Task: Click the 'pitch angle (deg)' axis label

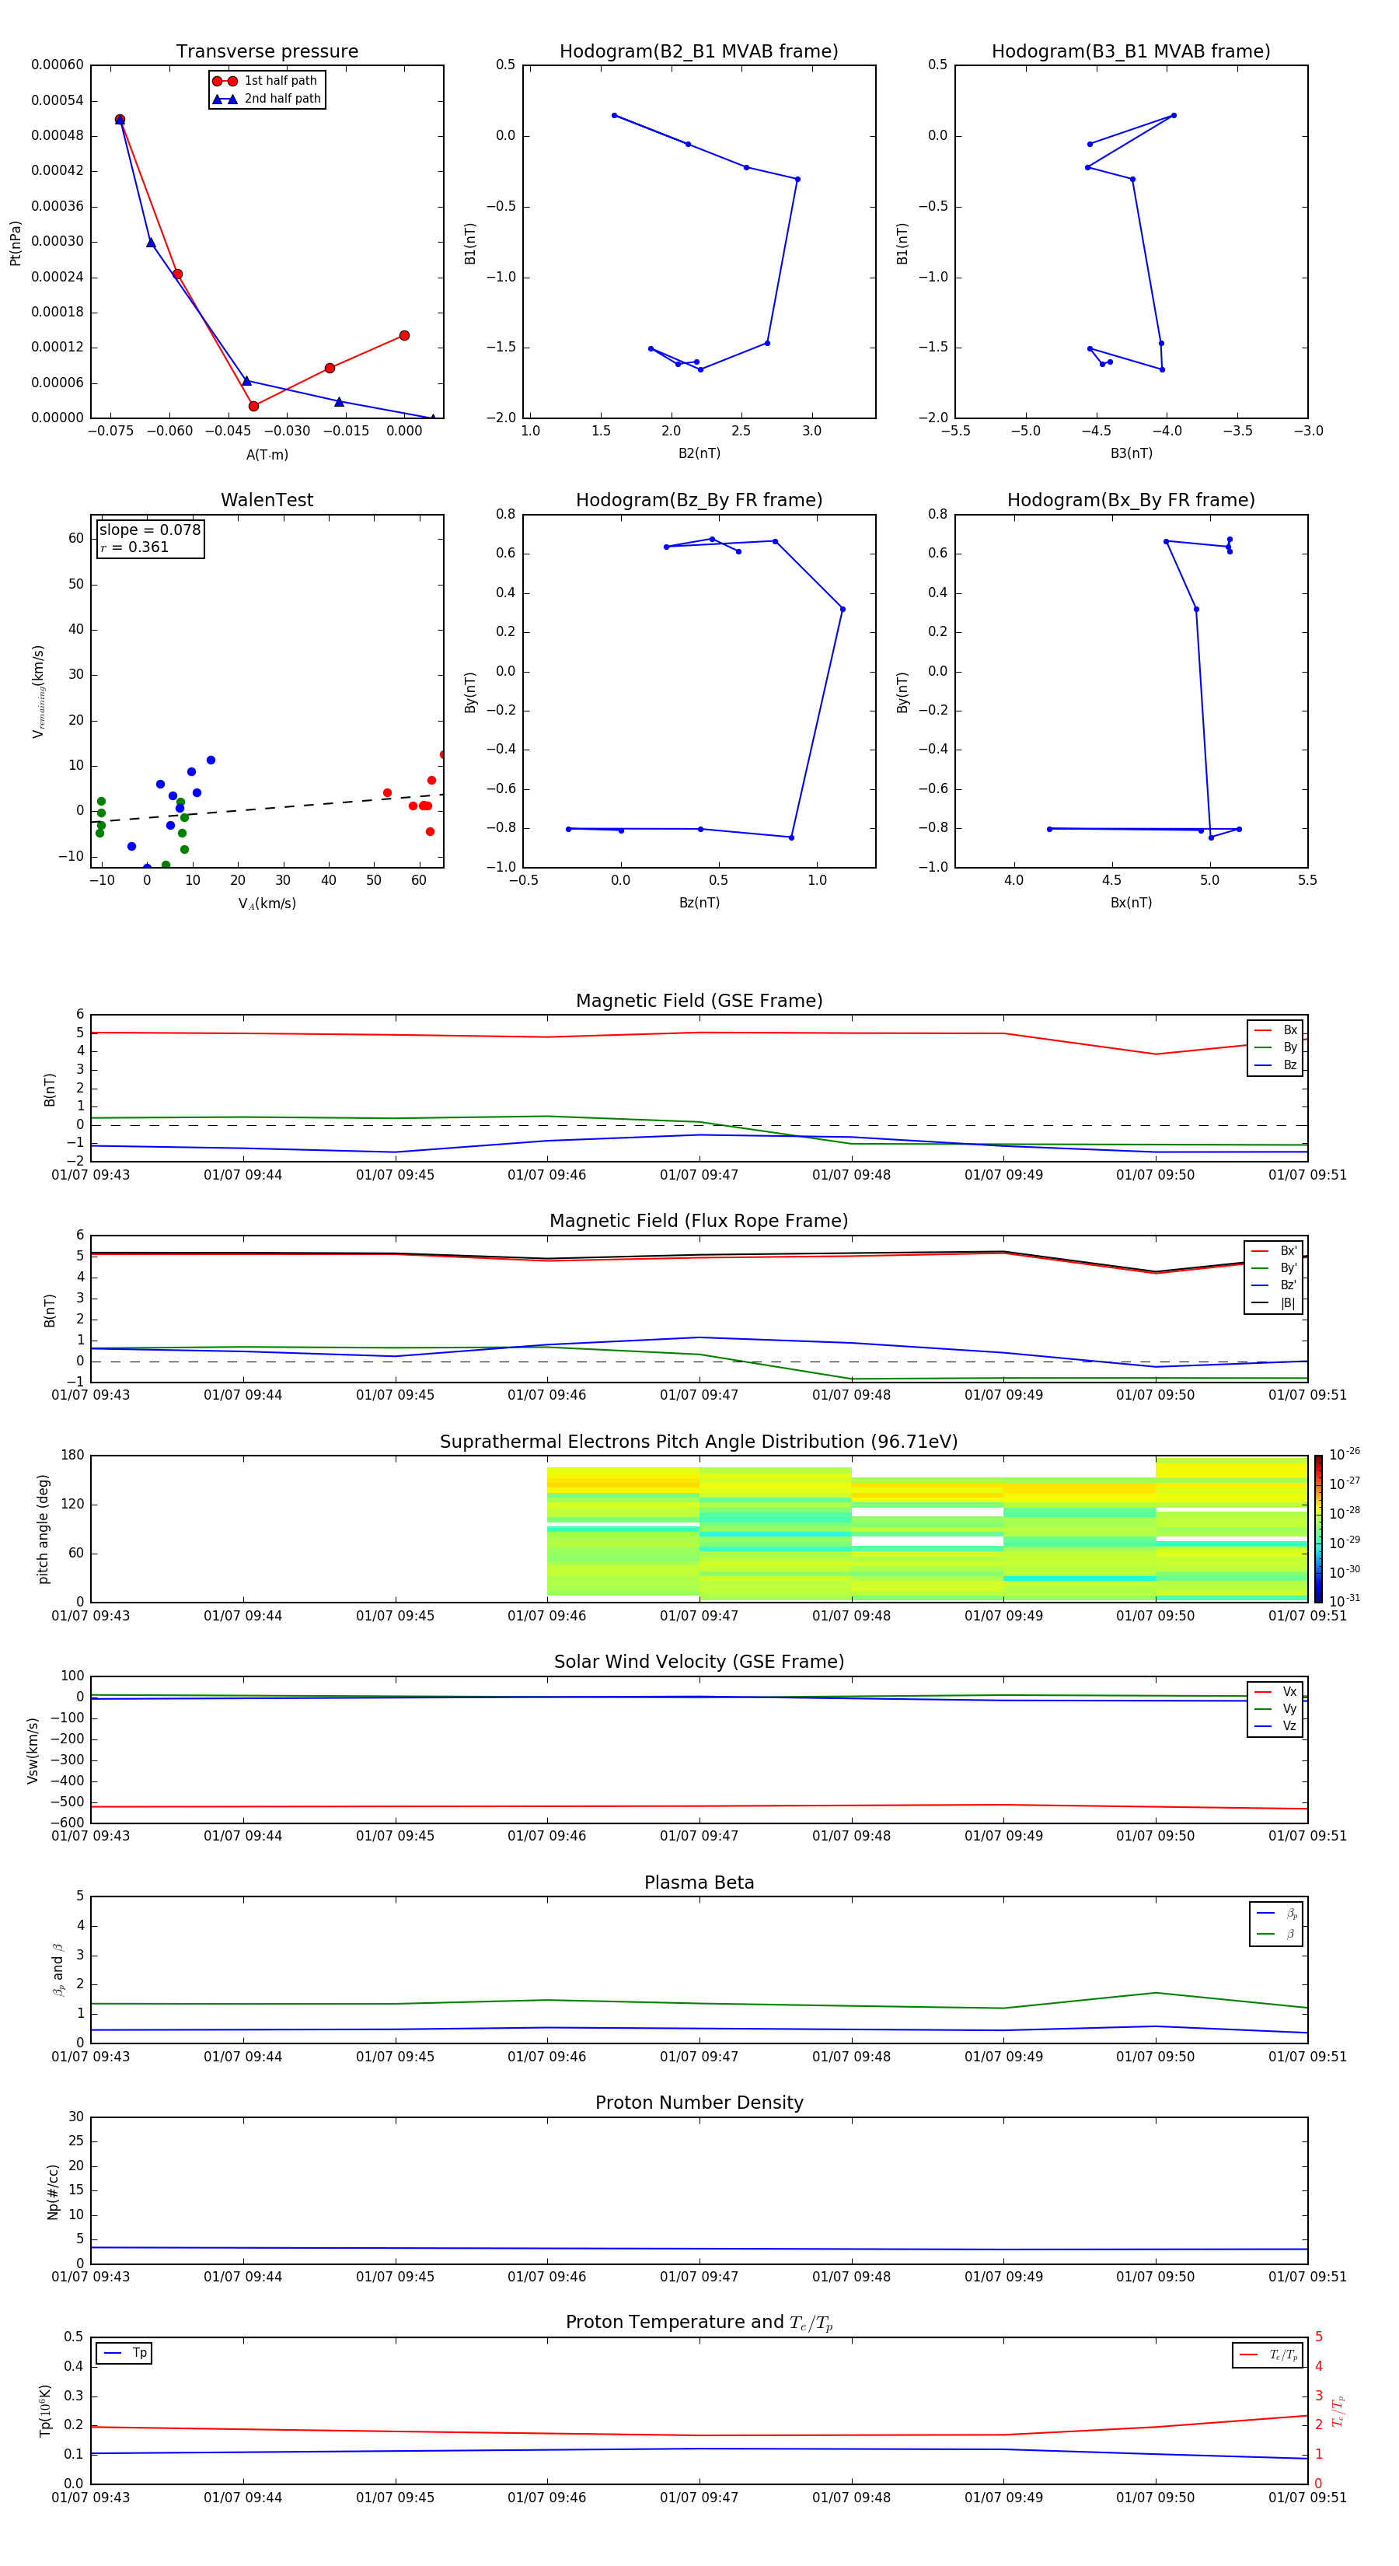Action: pos(43,1529)
